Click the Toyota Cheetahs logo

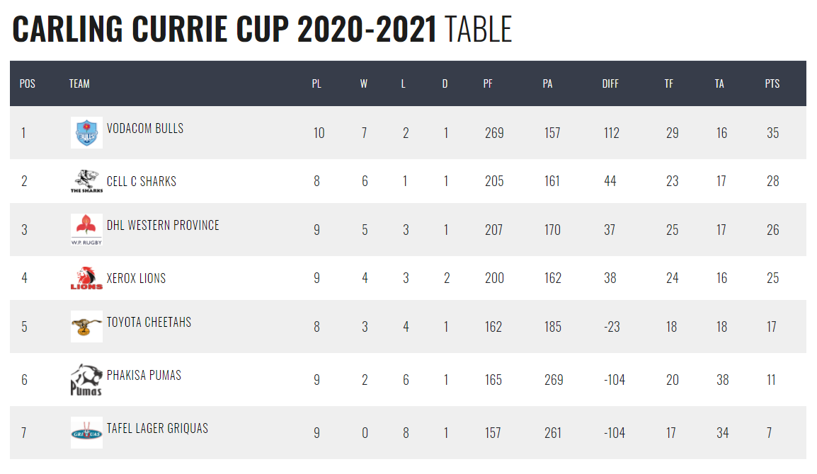point(86,326)
